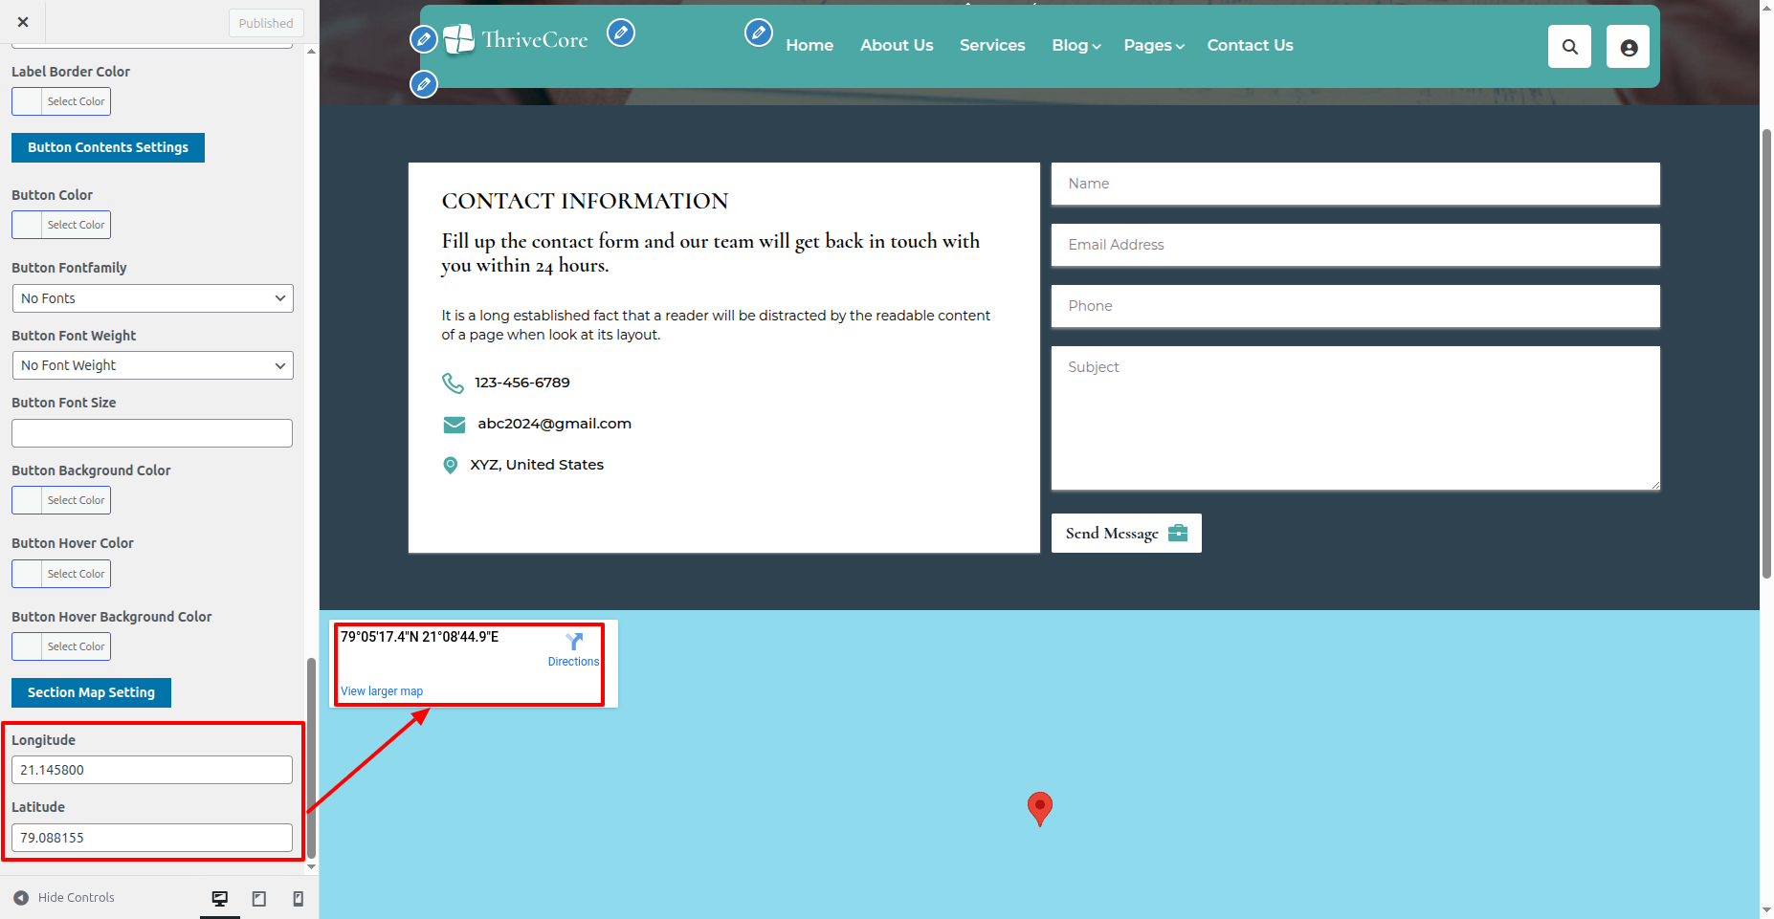Open the Services menu item
The image size is (1774, 919).
tap(991, 45)
